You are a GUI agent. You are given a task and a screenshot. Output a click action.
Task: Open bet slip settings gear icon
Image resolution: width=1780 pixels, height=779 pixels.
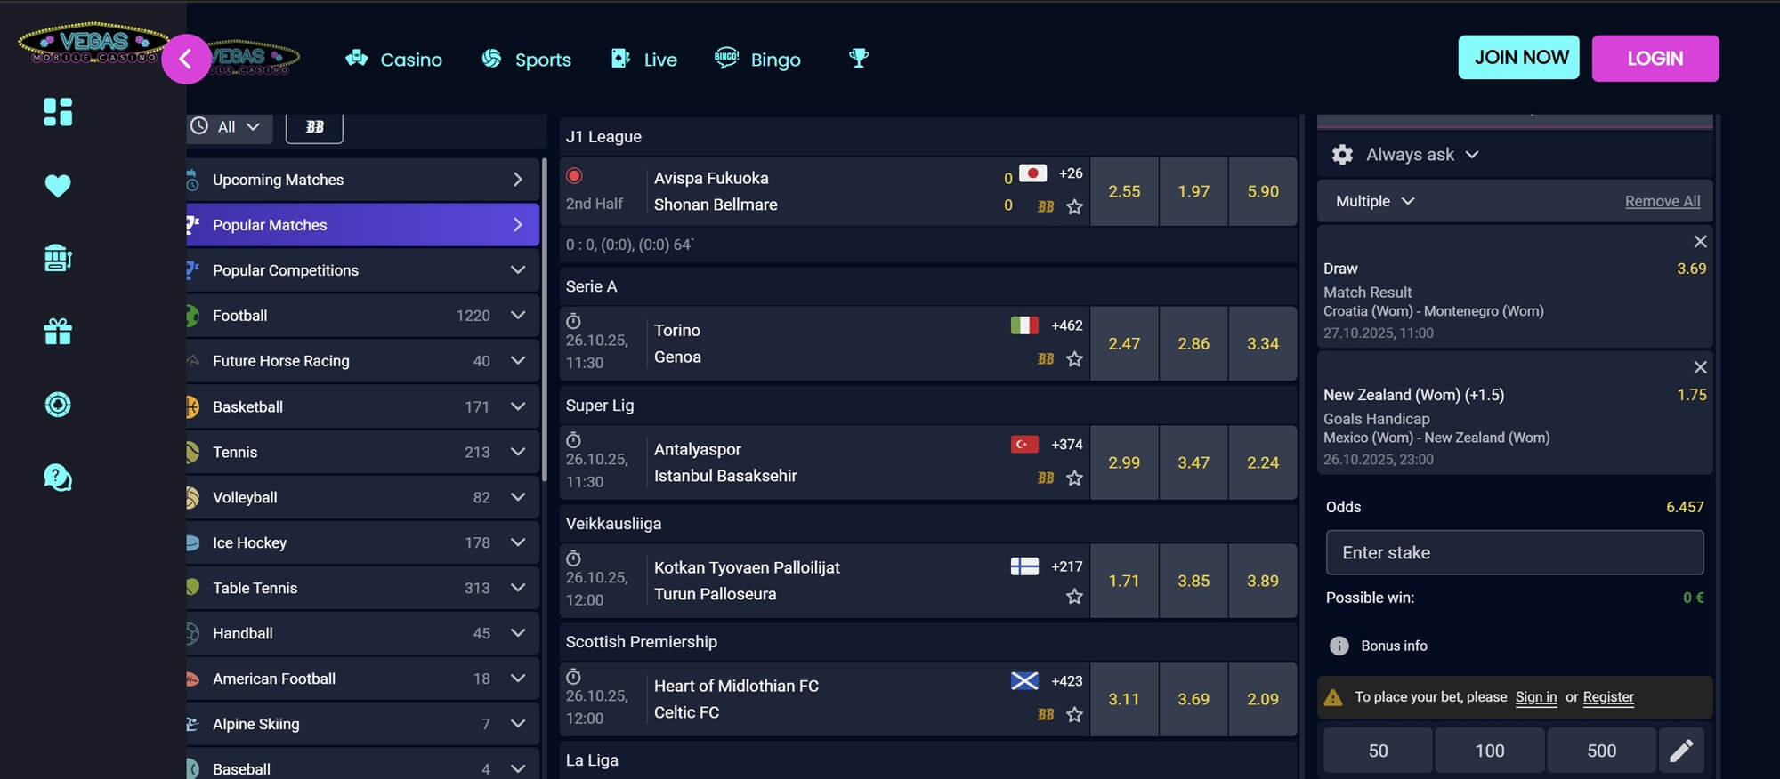[x=1342, y=155]
